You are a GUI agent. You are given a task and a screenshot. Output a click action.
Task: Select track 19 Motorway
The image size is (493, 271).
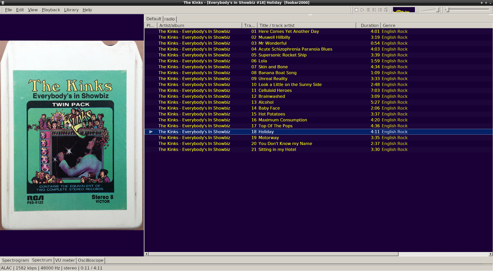318,138
